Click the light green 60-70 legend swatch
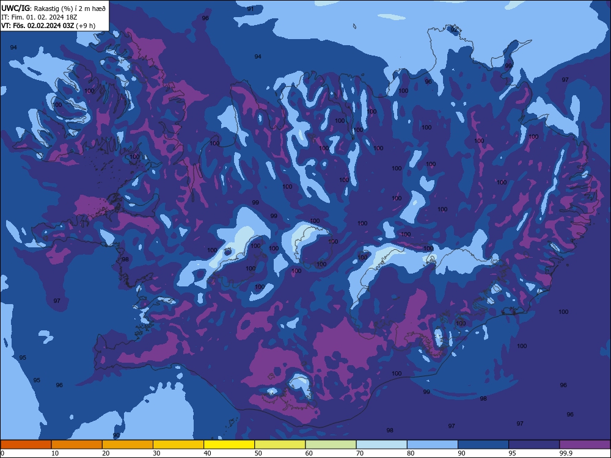The image size is (611, 458). [331, 445]
